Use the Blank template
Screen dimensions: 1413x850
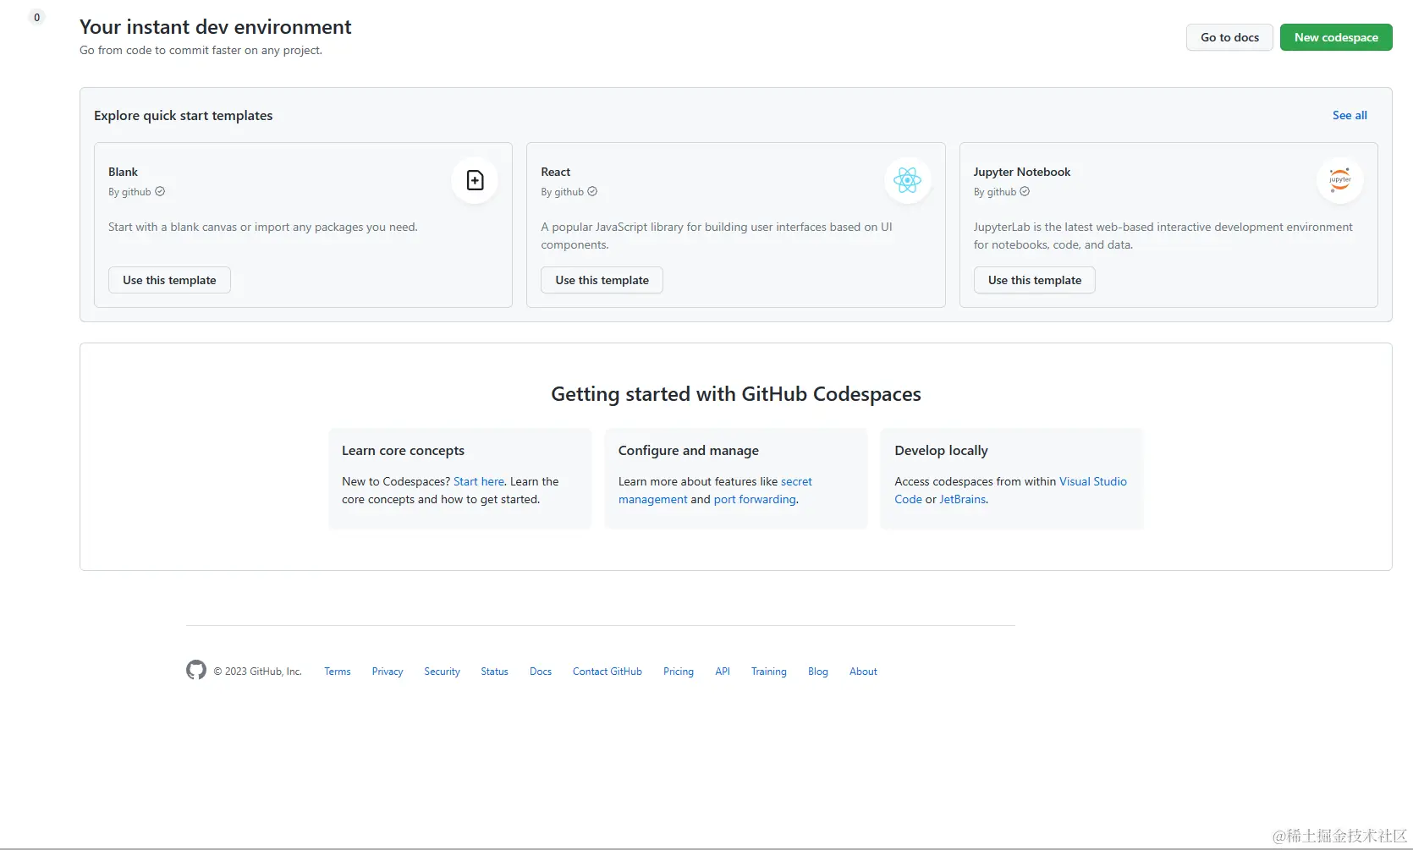[x=169, y=280]
